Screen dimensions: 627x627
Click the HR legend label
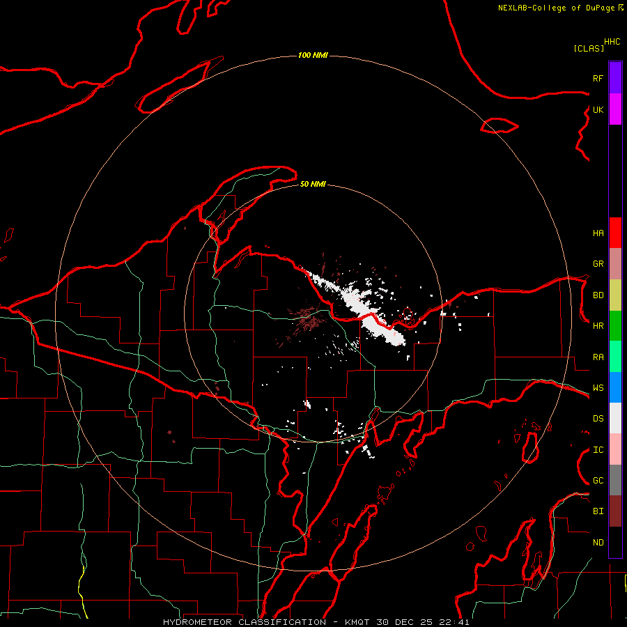pyautogui.click(x=598, y=326)
